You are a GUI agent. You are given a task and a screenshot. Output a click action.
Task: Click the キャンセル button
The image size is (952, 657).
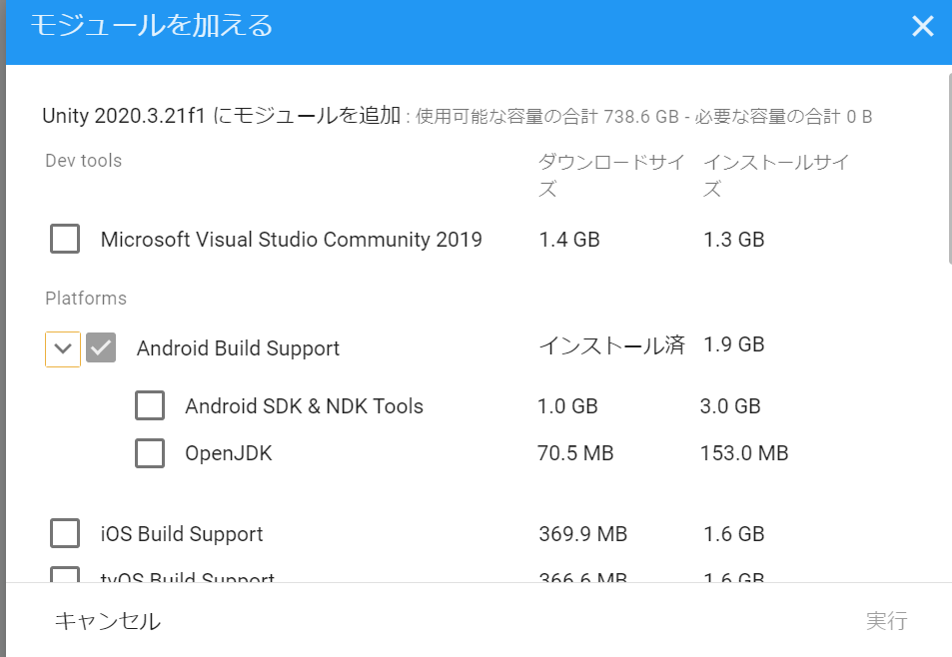click(108, 621)
